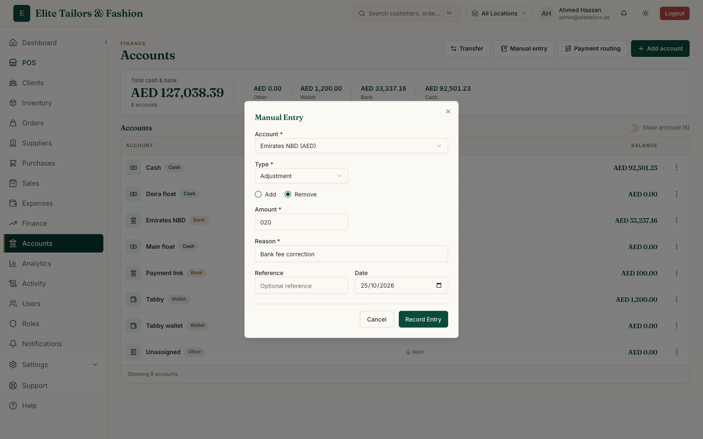Focus the Amount field containing 020

point(301,222)
